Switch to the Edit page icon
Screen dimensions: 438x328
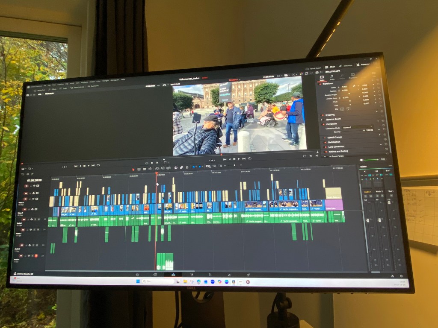coord(173,275)
